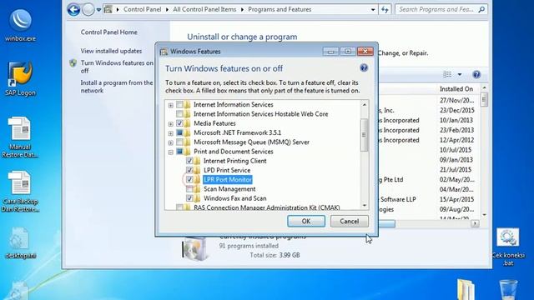Select desktop.ini file on desktop
This screenshot has height=300, width=534.
(20, 242)
